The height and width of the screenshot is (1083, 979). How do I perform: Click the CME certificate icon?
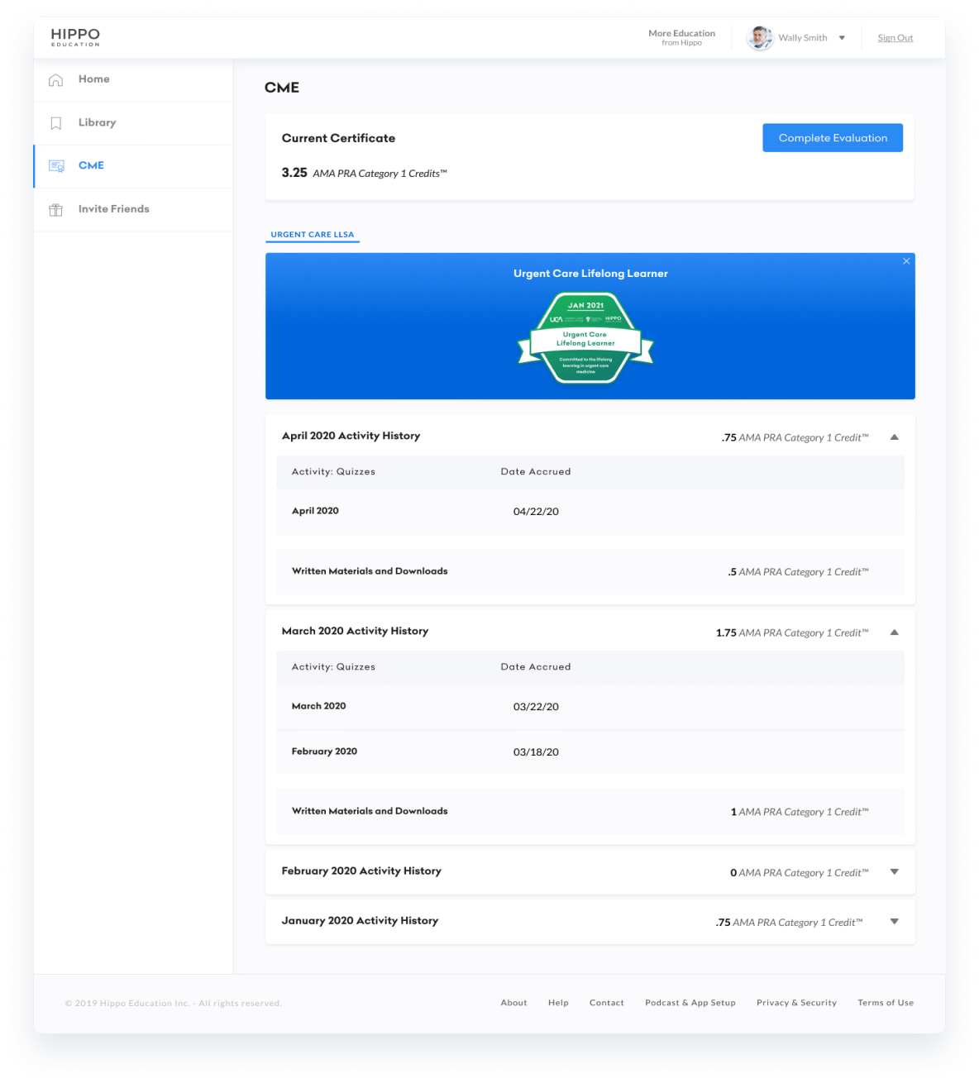pos(56,166)
